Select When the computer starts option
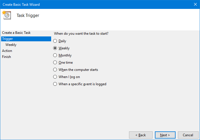The height and width of the screenshot is (140, 200). [55, 69]
